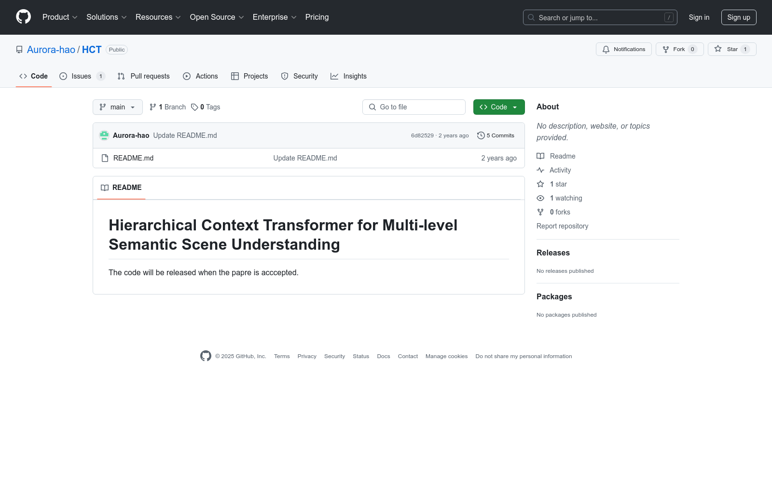The image size is (772, 482).
Task: Fork this repository
Action: tap(680, 49)
